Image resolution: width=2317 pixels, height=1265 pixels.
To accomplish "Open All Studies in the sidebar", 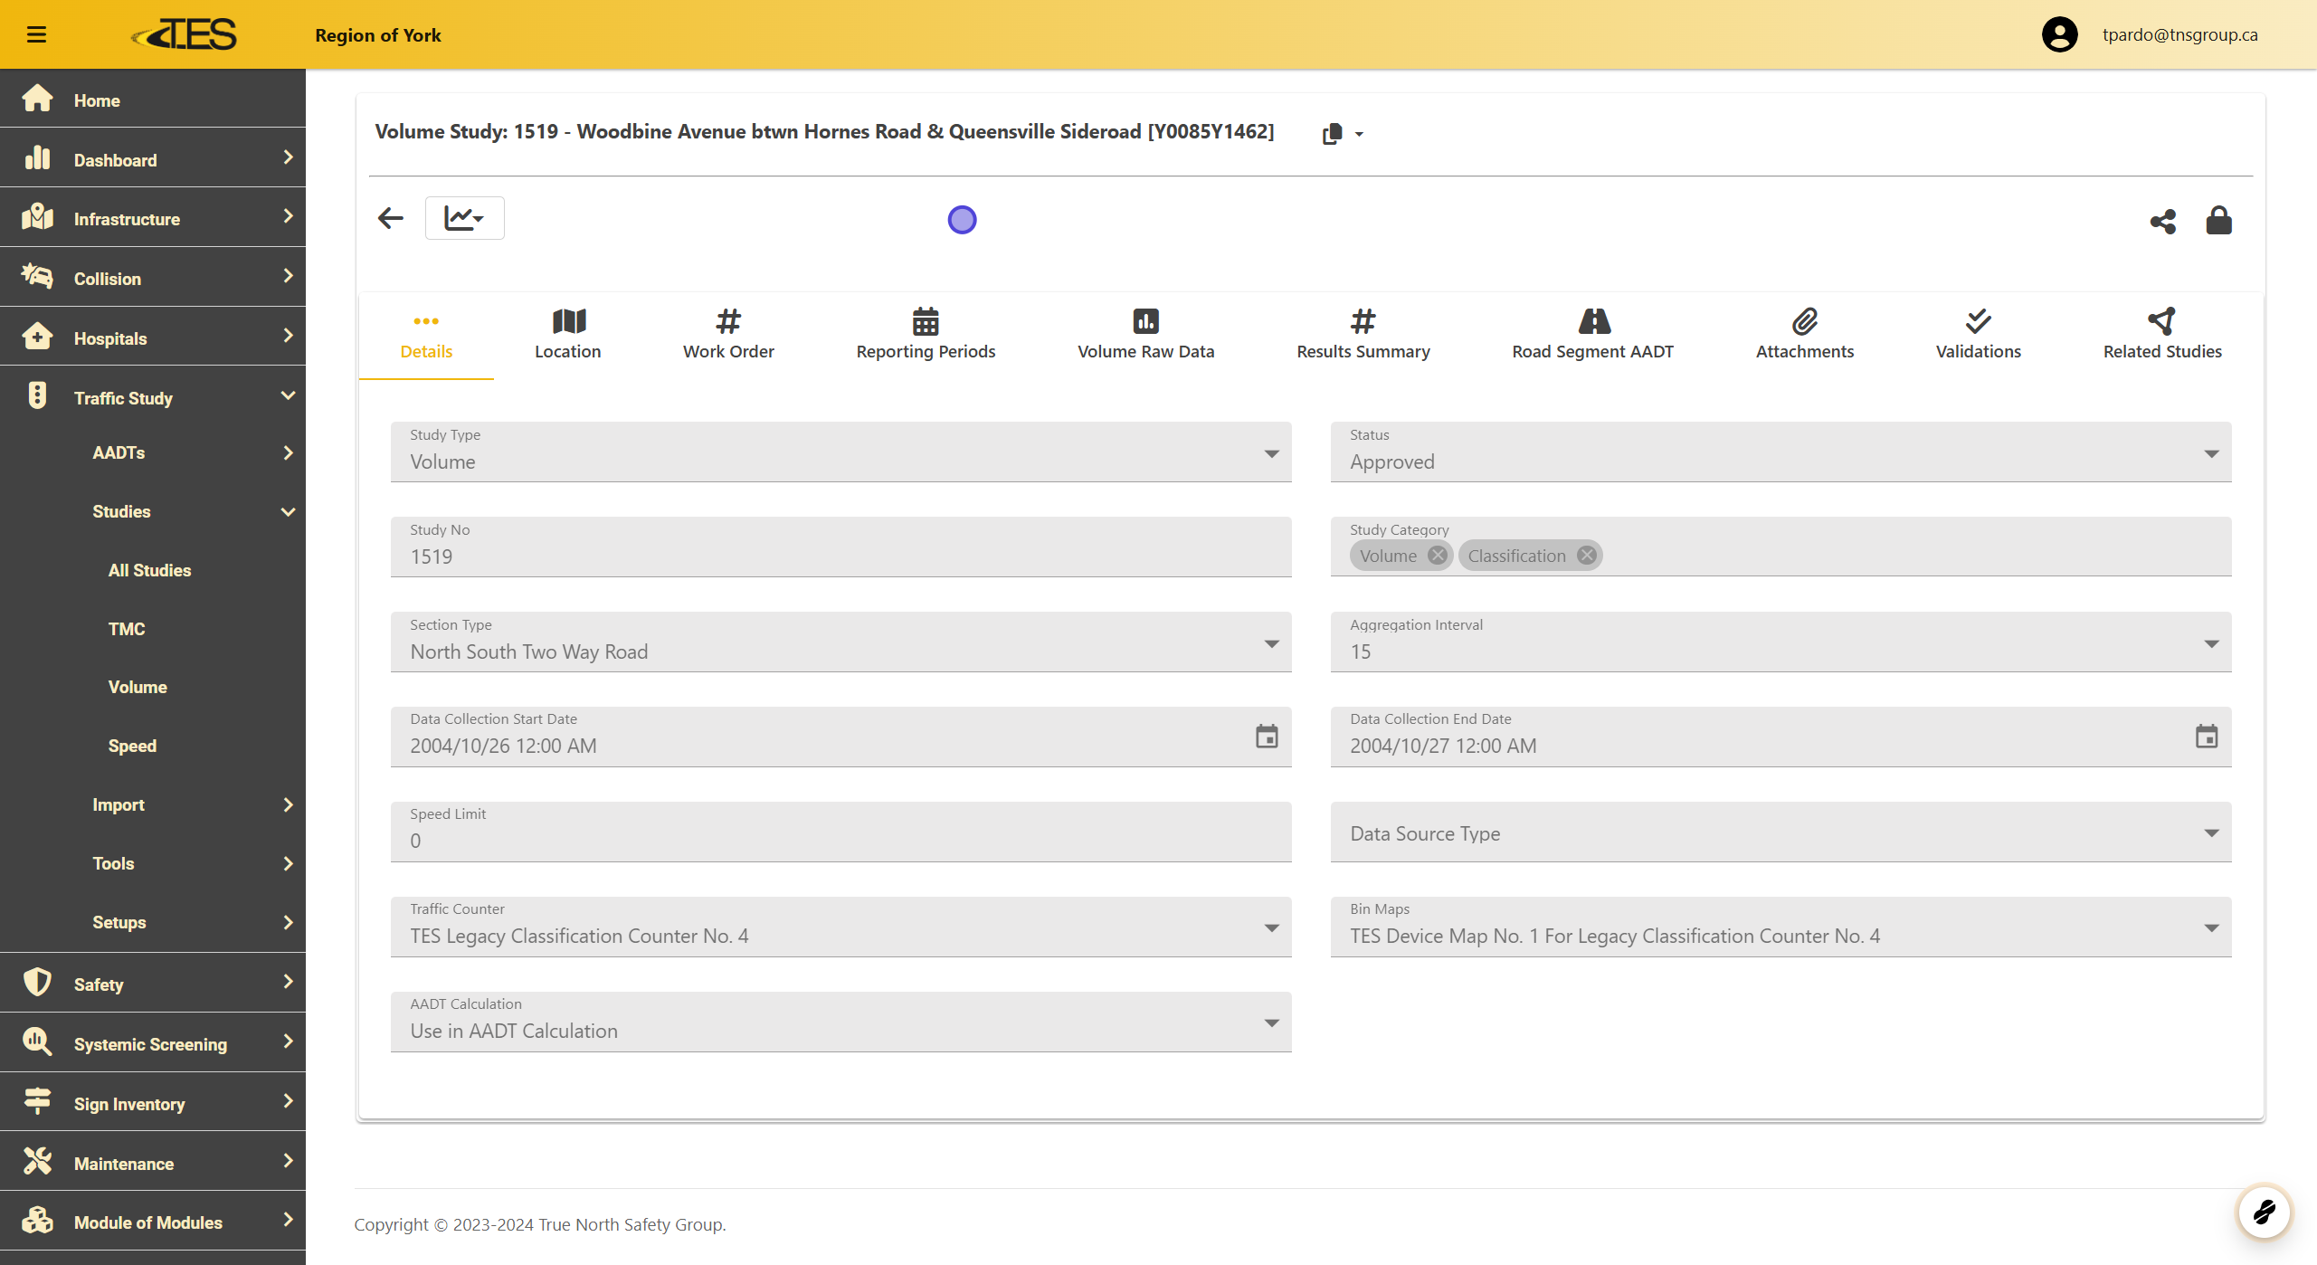I will 149,570.
